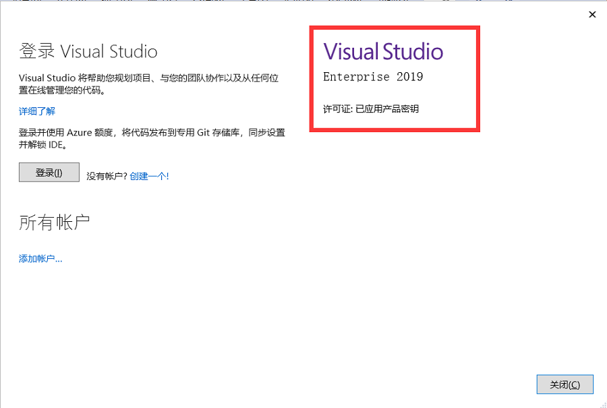The height and width of the screenshot is (408, 607).
Task: Click the purple Visual Studio logo text
Action: click(x=383, y=52)
